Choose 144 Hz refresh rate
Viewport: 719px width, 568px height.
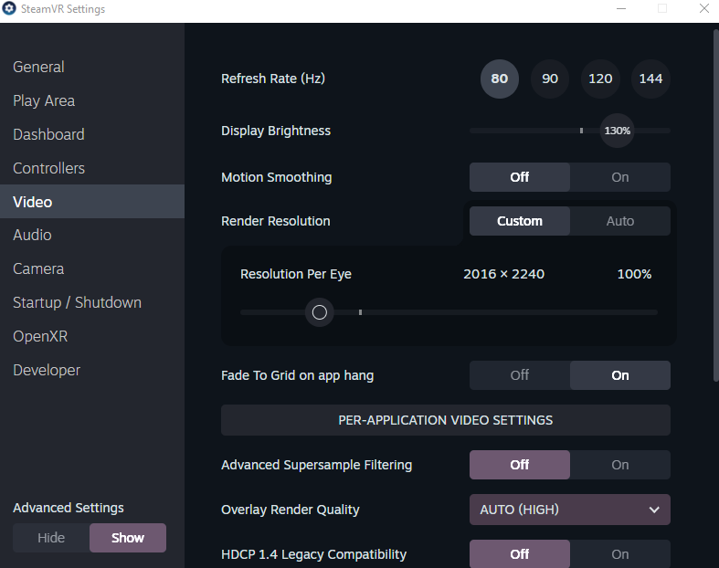pos(650,79)
